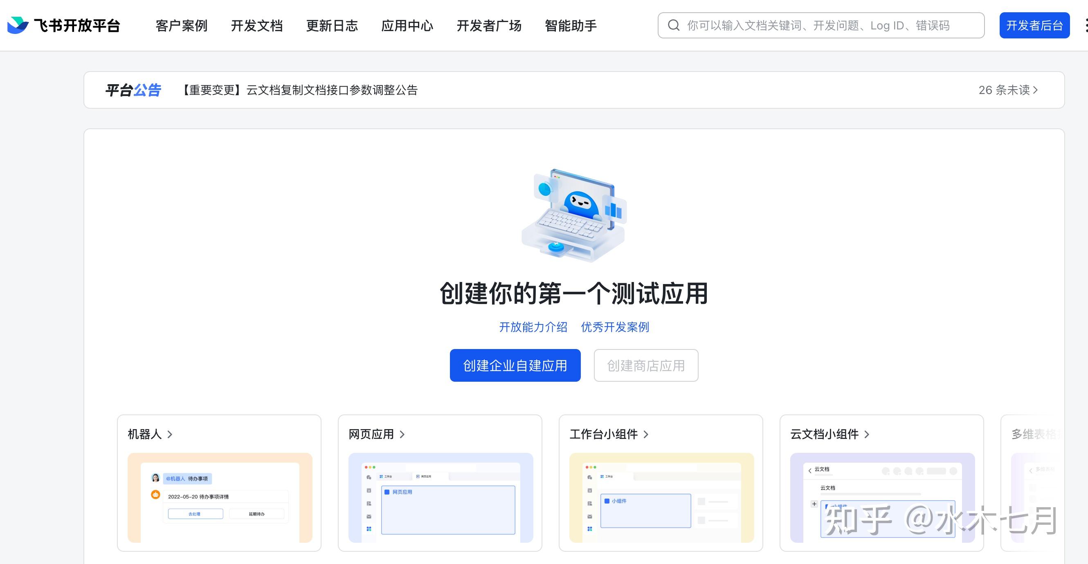Click the 开发者后台 button

[x=1034, y=26]
